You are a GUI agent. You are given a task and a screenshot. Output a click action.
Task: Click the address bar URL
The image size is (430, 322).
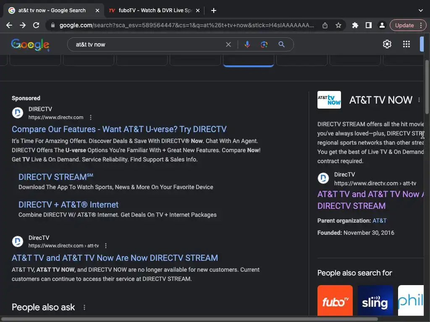[186, 25]
